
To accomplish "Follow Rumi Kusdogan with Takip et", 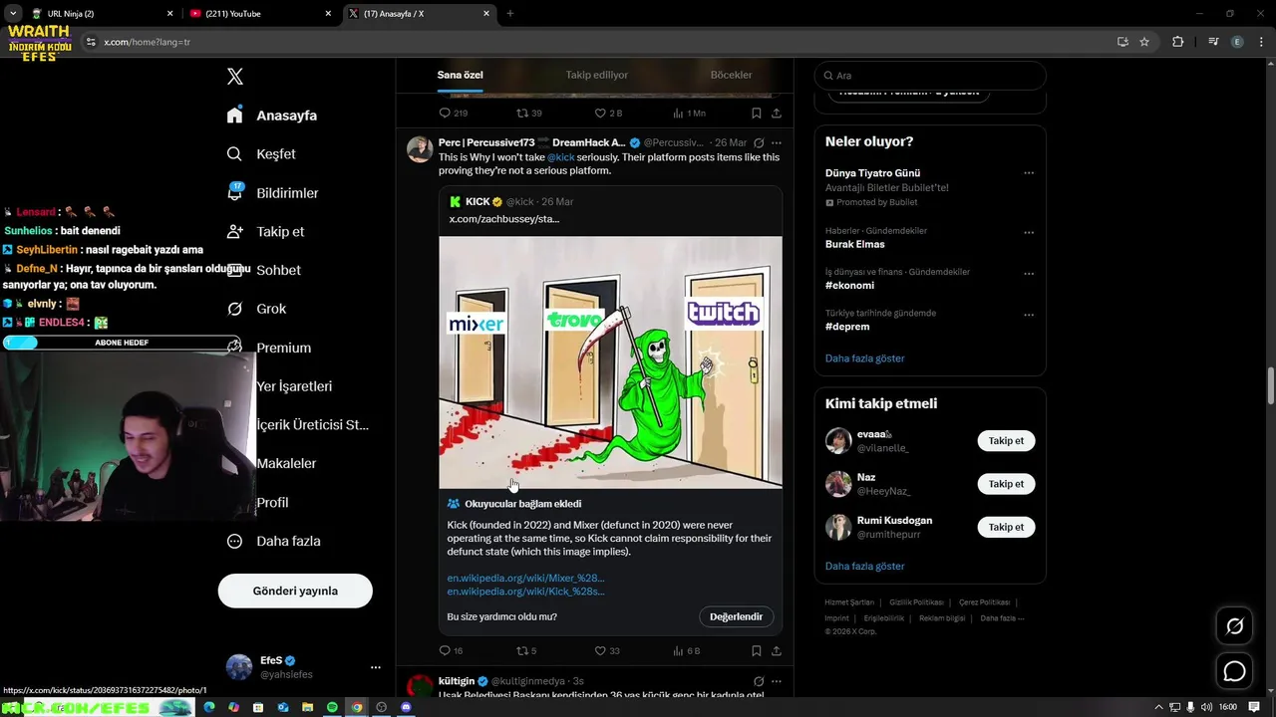I will 1006,527.
